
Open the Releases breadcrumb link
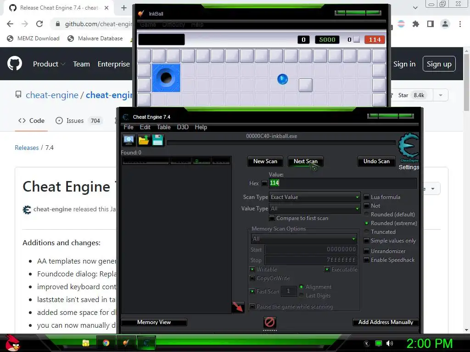click(x=27, y=148)
